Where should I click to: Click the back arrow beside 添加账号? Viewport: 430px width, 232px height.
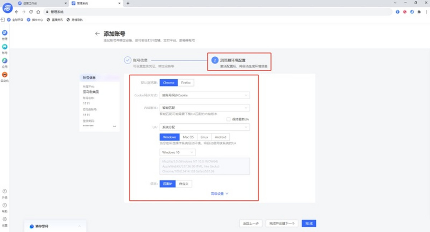coord(97,34)
